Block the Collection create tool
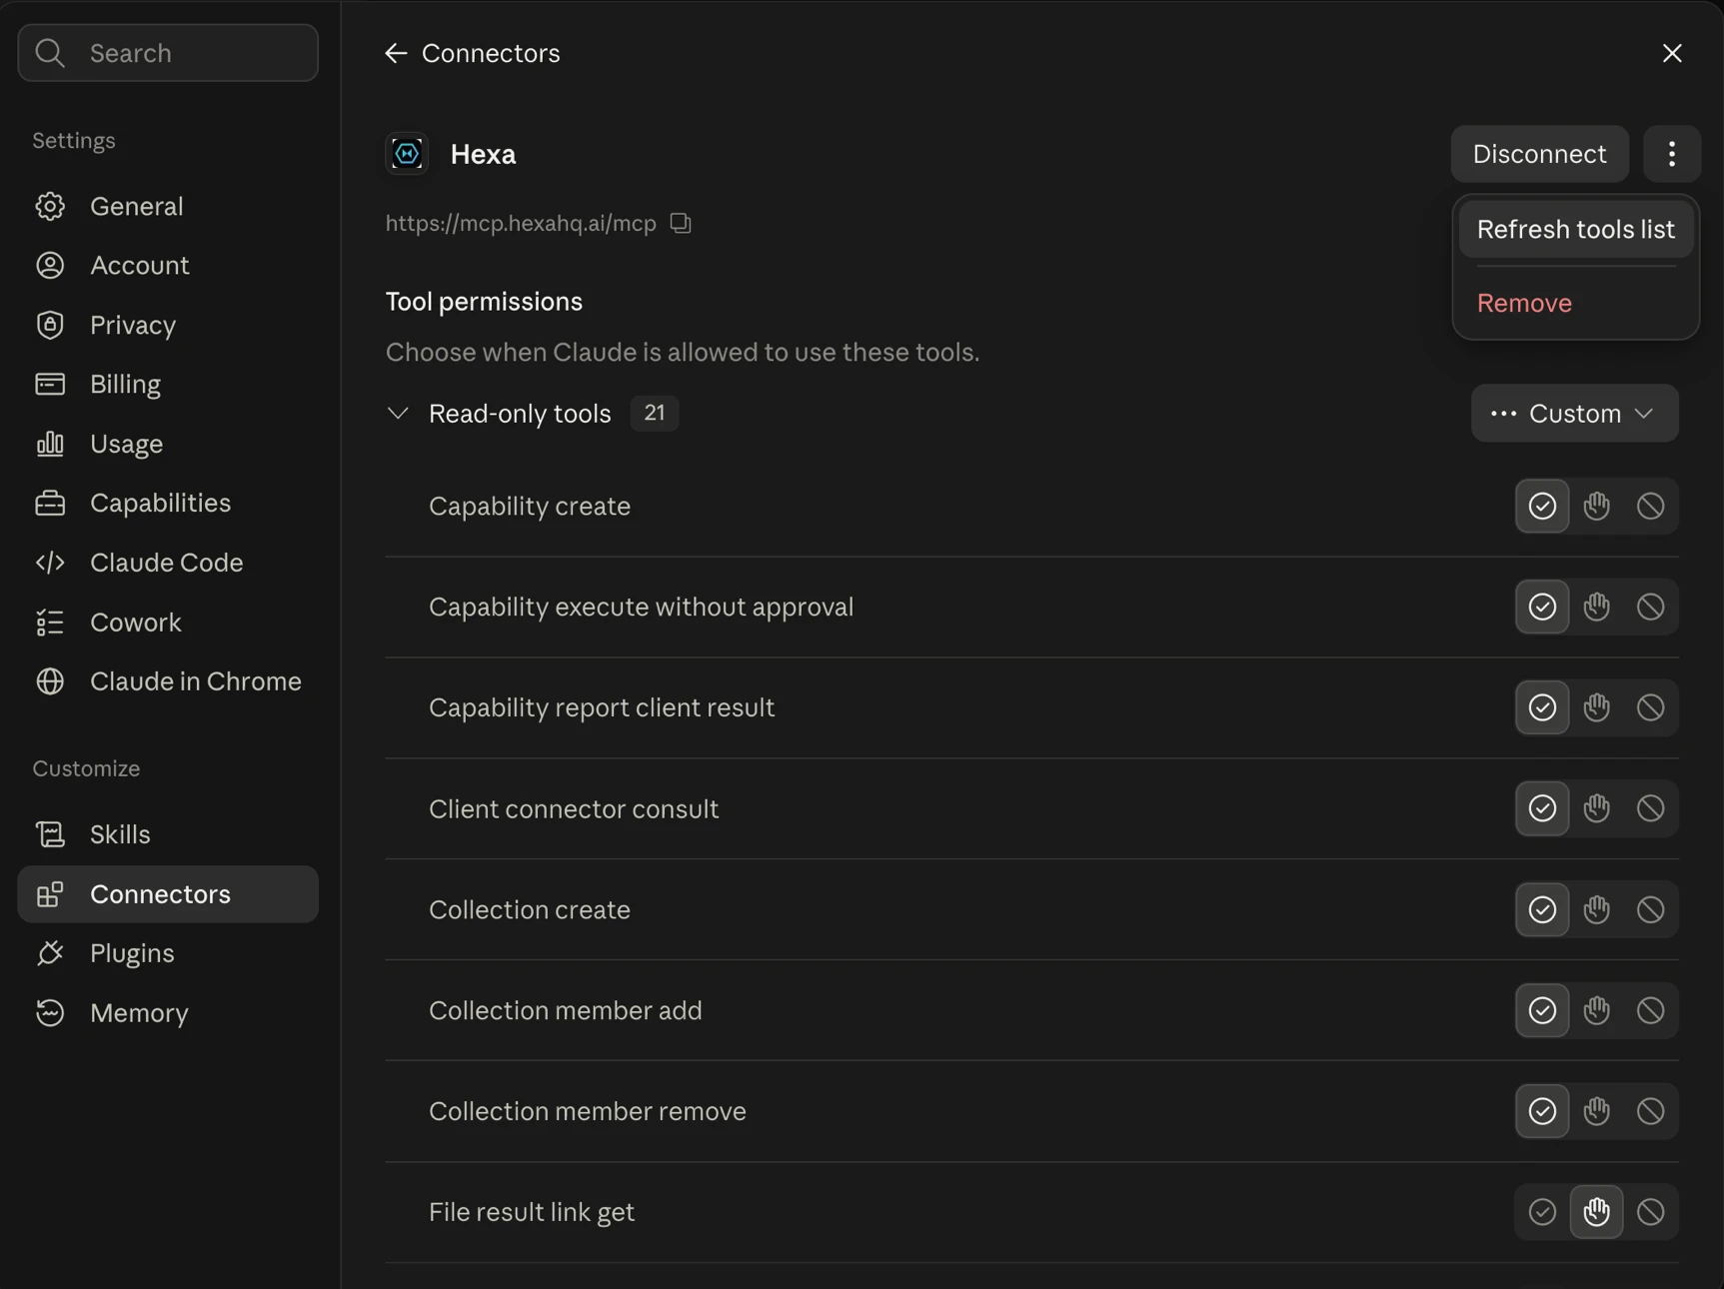The width and height of the screenshot is (1724, 1289). 1651,909
